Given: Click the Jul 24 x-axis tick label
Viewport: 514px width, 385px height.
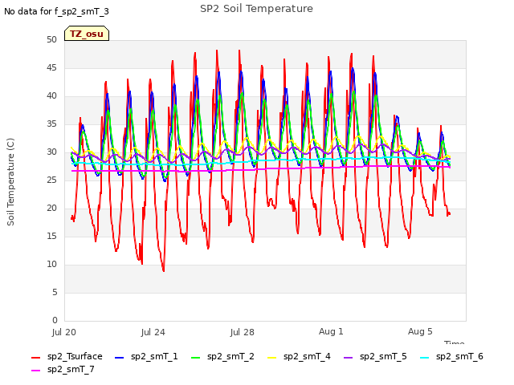Looking at the screenshot, I should [x=153, y=332].
